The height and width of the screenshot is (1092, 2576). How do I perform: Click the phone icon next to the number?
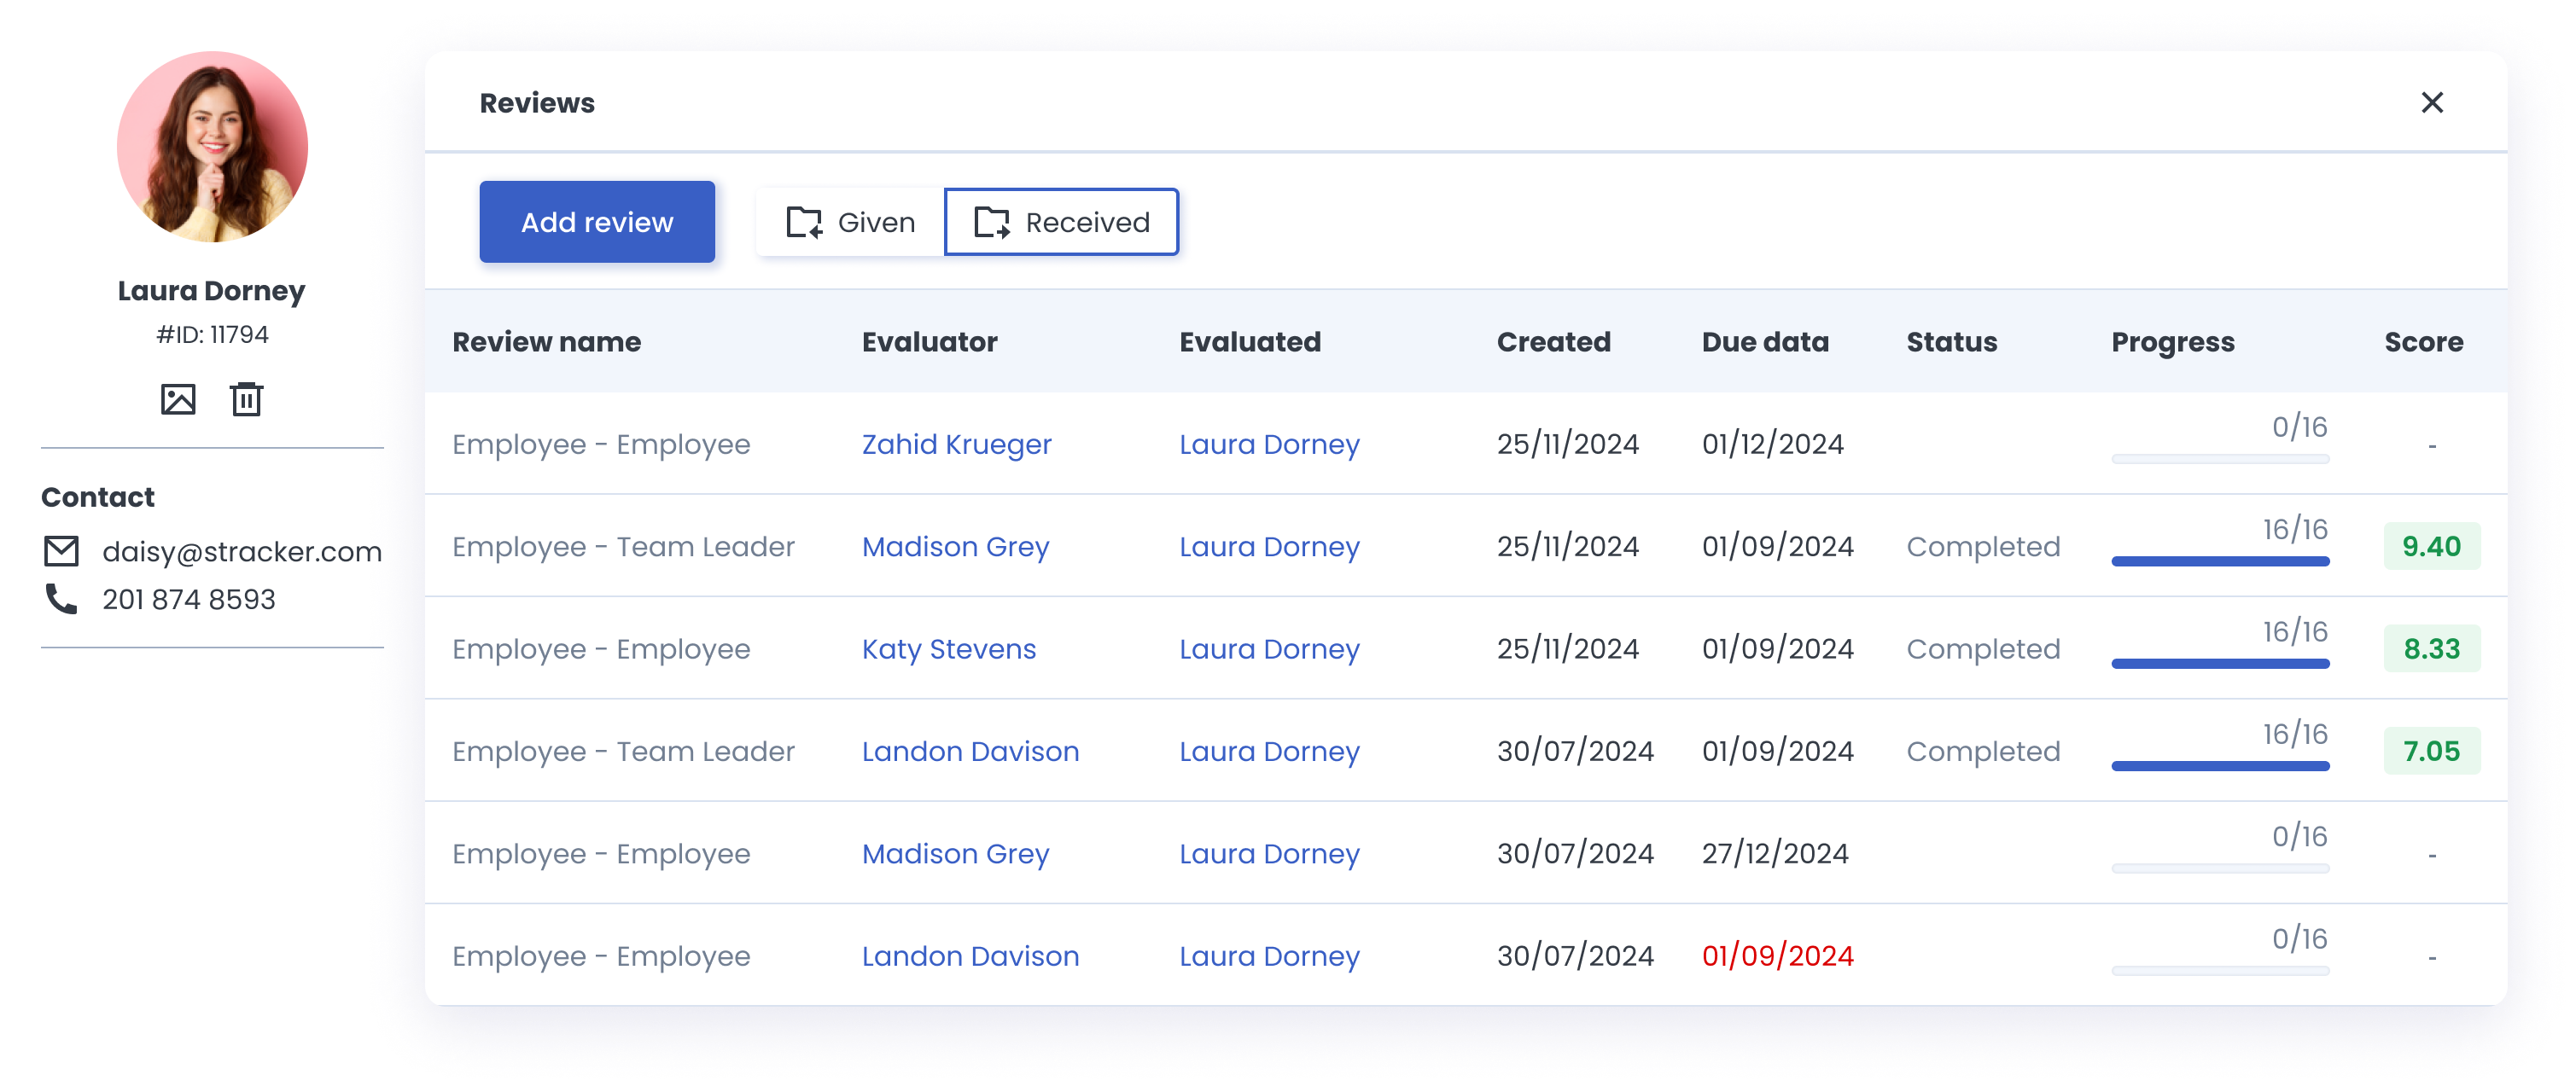click(x=59, y=598)
